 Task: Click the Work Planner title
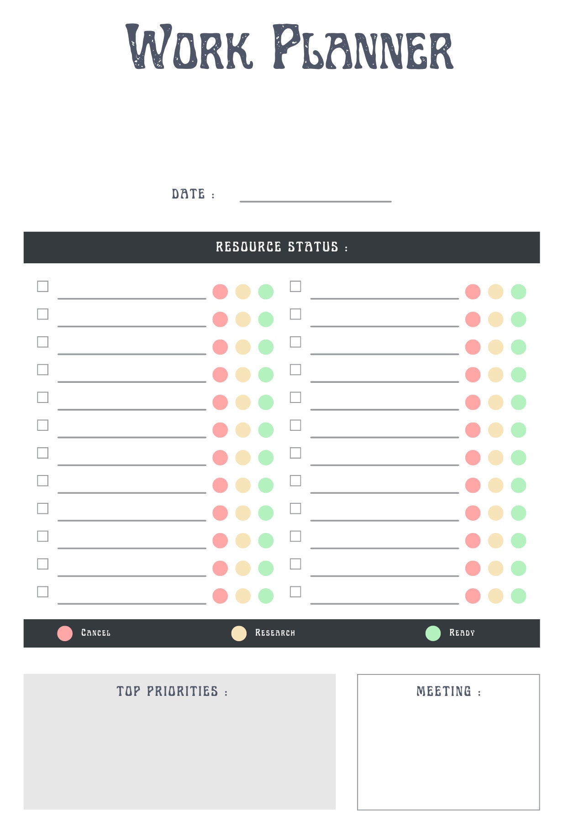[x=289, y=47]
